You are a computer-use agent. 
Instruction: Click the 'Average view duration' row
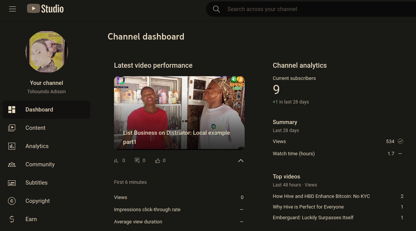[x=179, y=222]
